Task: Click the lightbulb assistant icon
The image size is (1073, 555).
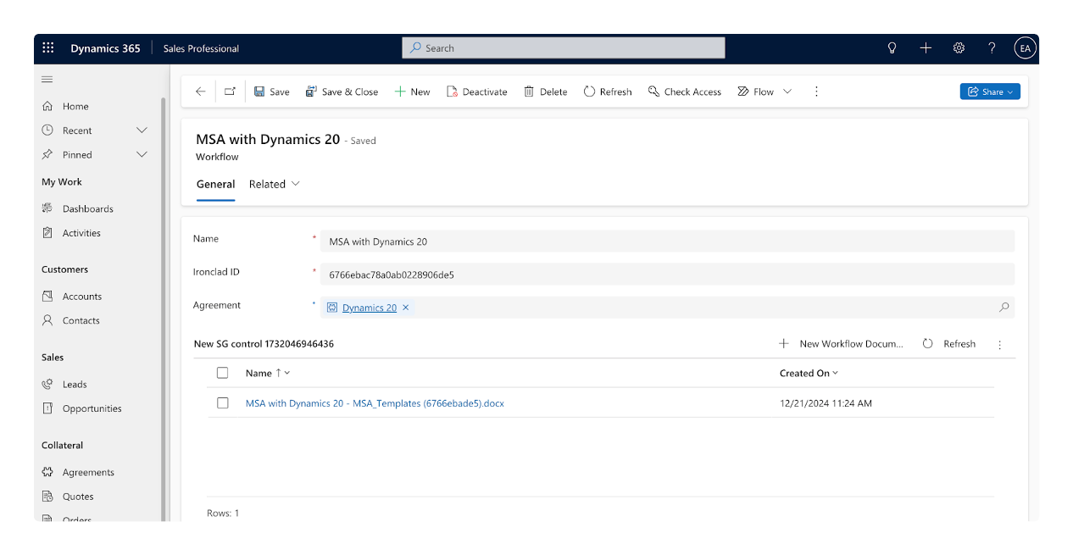Action: point(892,48)
